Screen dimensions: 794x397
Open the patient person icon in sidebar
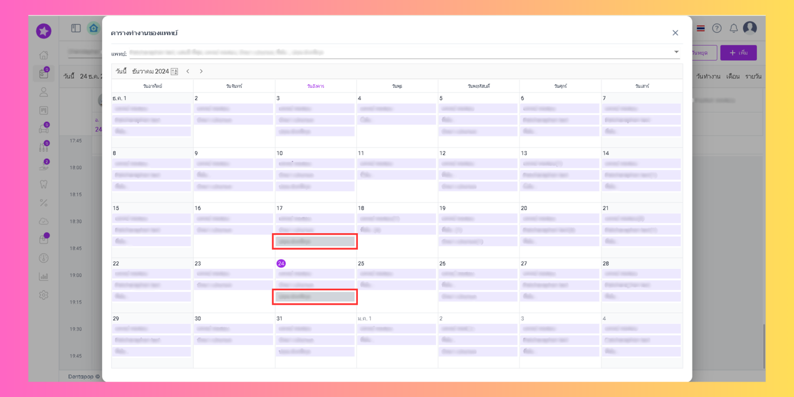point(44,92)
